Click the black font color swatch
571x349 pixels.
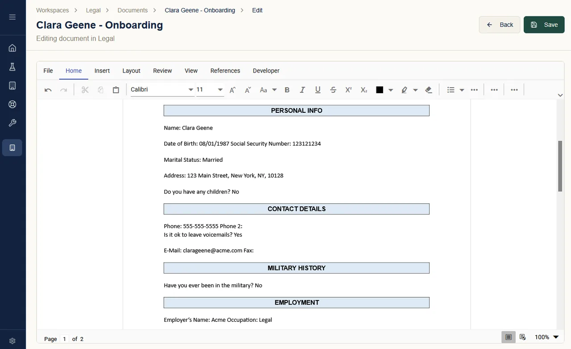pyautogui.click(x=380, y=90)
